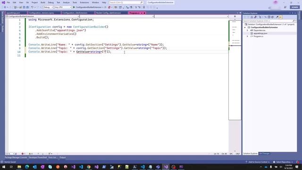Expand the Dependencies node
The image size is (302, 170).
pyautogui.click(x=247, y=30)
